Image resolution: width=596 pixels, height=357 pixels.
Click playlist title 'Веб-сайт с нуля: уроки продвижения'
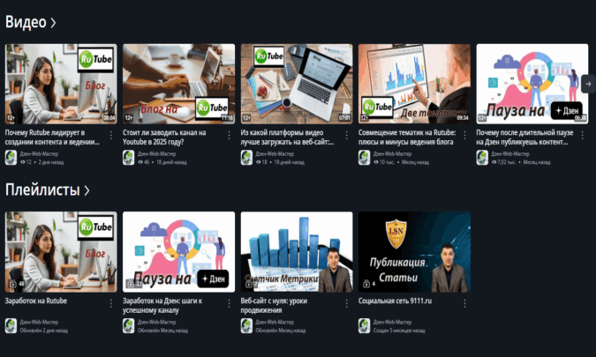(x=274, y=305)
